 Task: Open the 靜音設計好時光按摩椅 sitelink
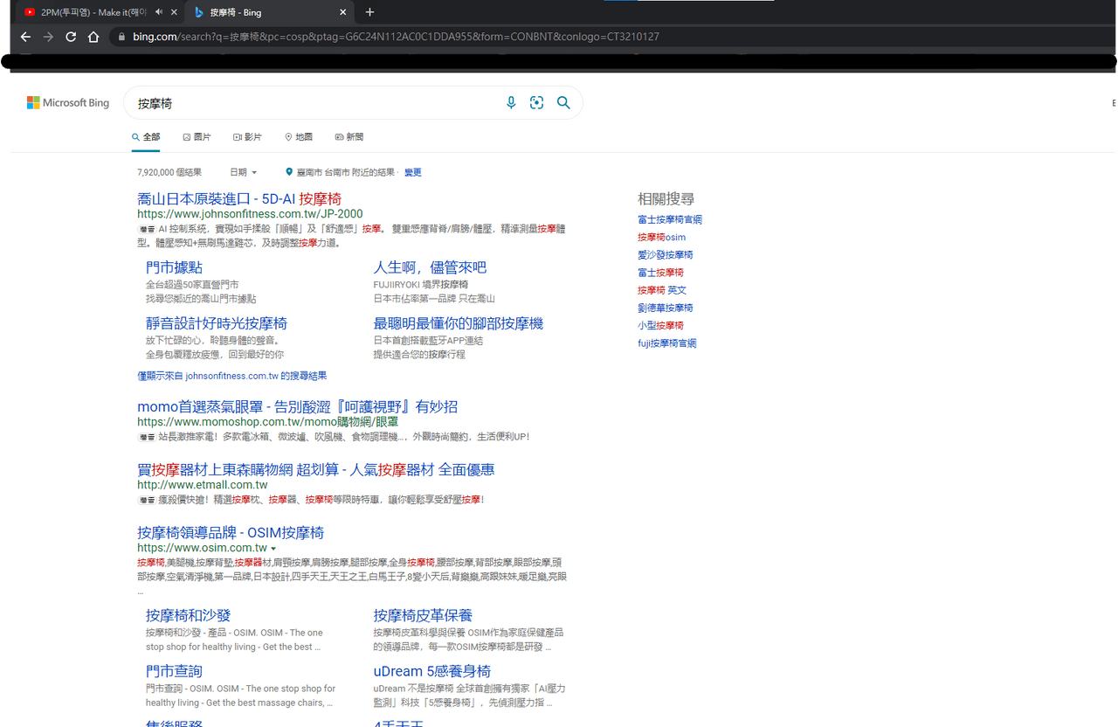point(217,323)
